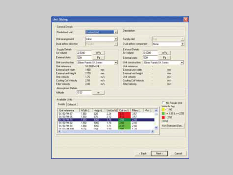Viewport: 233px width, 175px height.
Task: Open the Non-Standard Size option
Action: pyautogui.click(x=172, y=126)
